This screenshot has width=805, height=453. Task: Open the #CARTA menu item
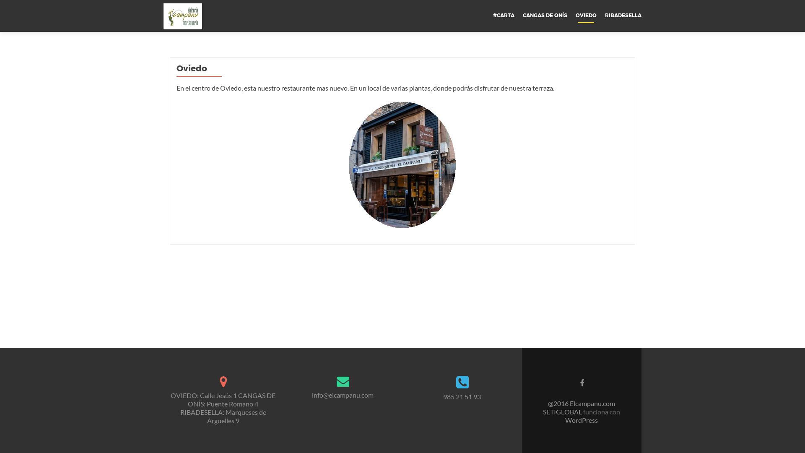tap(503, 16)
